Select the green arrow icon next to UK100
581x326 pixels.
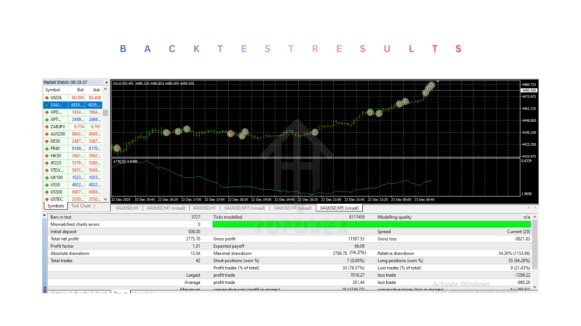coord(47,177)
